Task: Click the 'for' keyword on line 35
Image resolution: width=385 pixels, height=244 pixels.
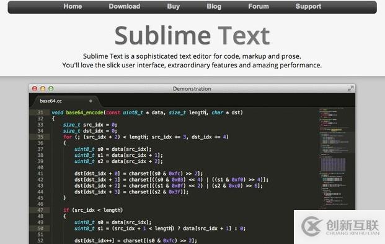Action: point(68,137)
